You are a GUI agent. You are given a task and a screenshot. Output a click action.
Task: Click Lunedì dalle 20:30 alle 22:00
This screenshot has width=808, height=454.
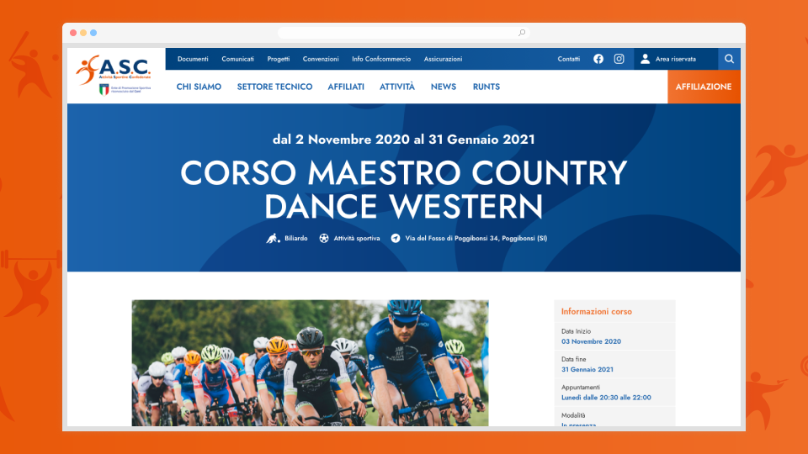pos(606,398)
